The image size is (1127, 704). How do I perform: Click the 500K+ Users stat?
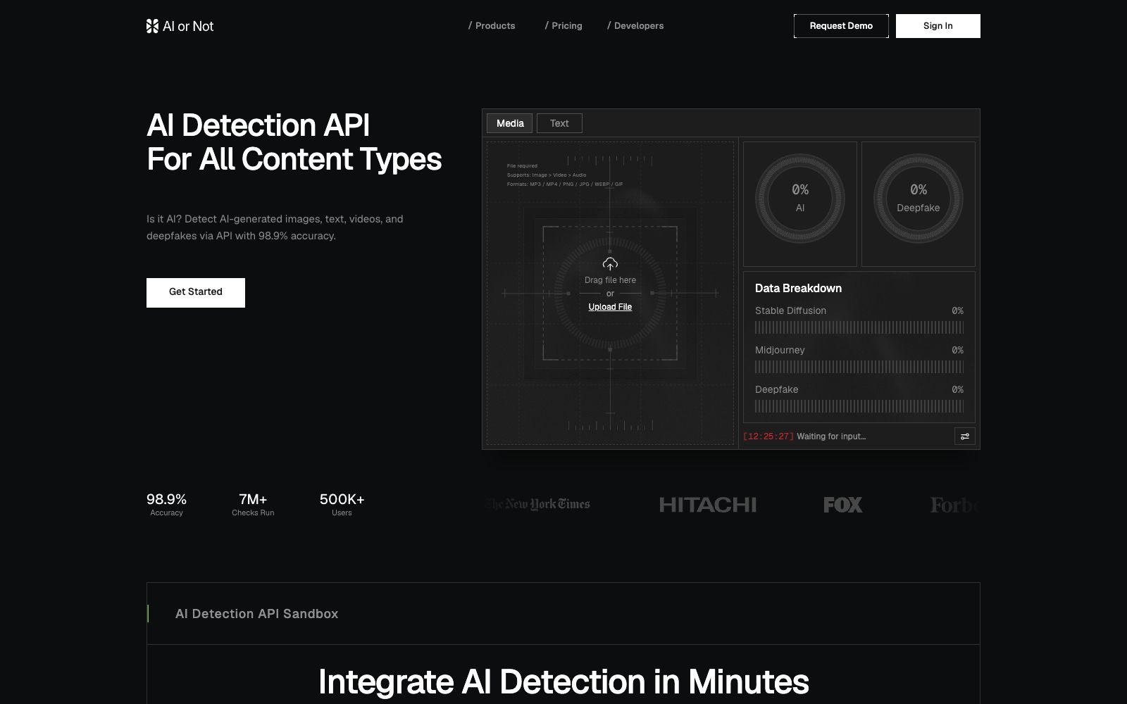pyautogui.click(x=342, y=505)
